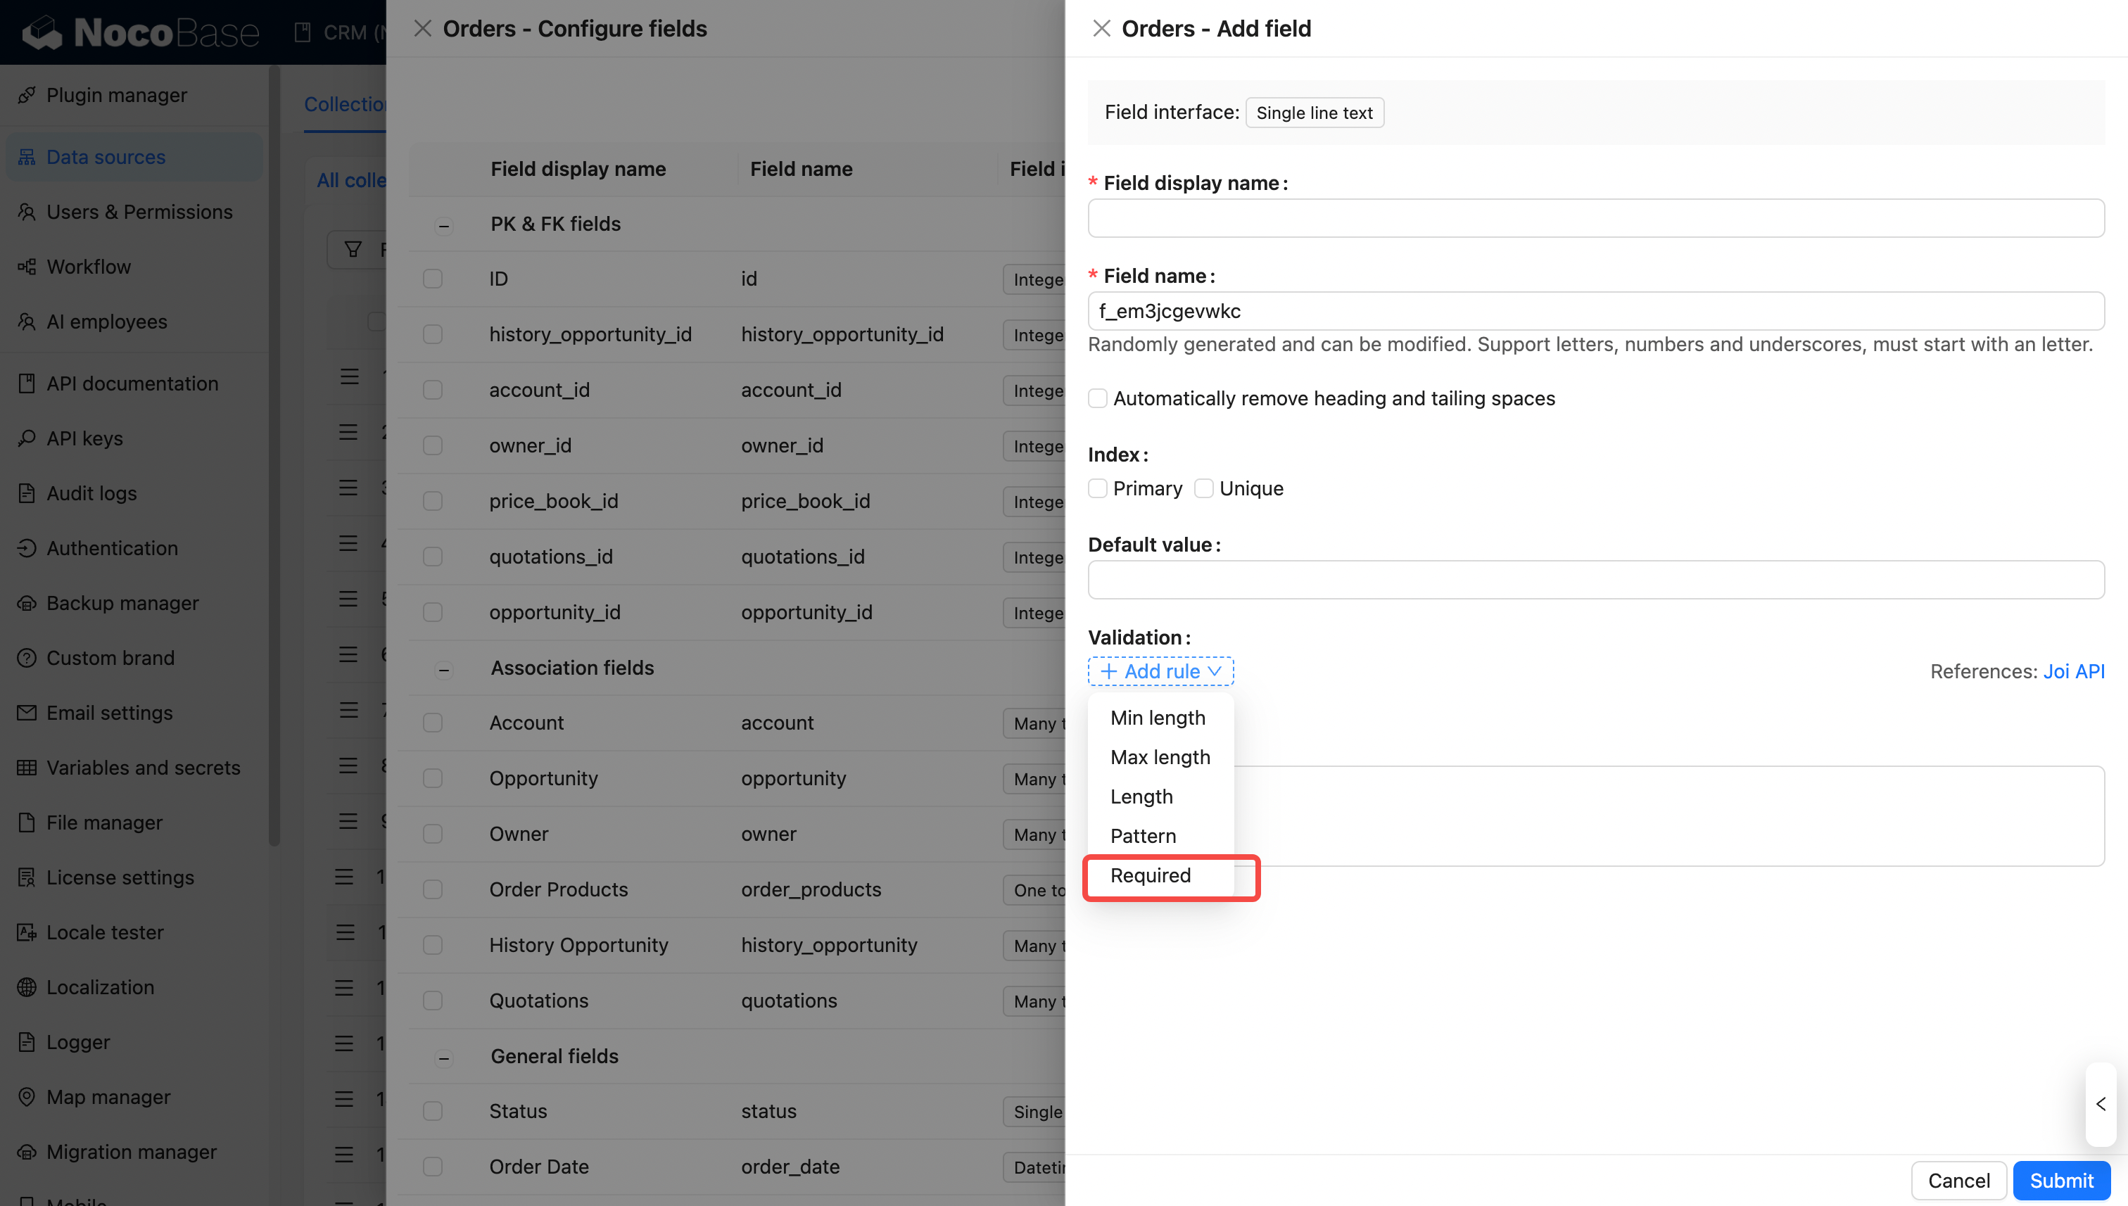Click the Localization globe icon
The height and width of the screenshot is (1206, 2128).
pyautogui.click(x=27, y=987)
